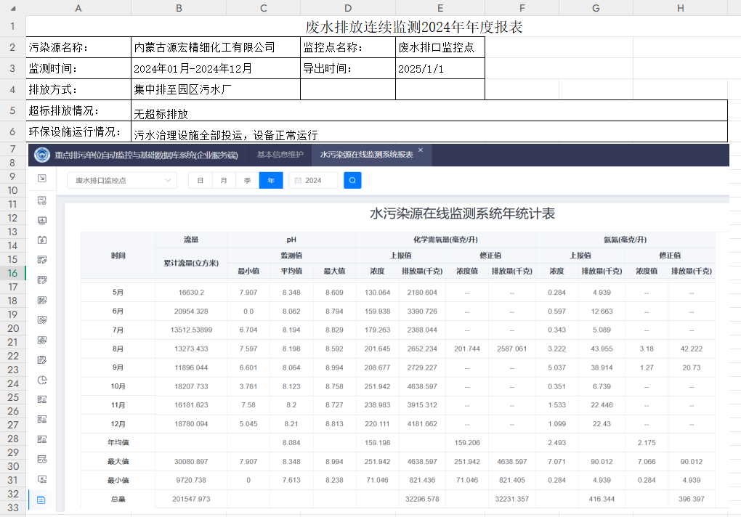Switch period to 季 (quarterly) view

pos(247,180)
